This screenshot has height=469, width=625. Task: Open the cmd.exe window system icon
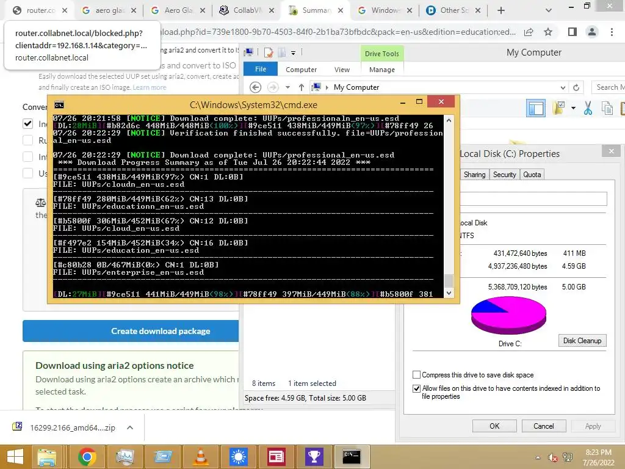[59, 105]
